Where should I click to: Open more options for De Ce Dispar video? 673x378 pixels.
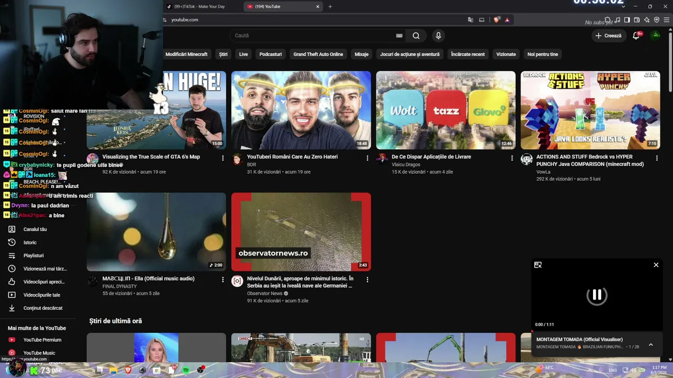point(512,158)
